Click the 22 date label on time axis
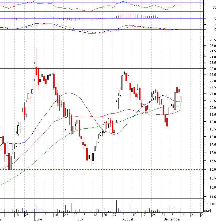 point(66,215)
